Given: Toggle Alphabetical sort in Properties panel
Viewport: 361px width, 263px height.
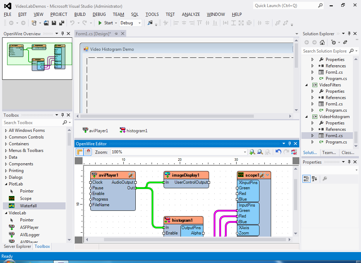Looking at the screenshot, I should click(314, 178).
